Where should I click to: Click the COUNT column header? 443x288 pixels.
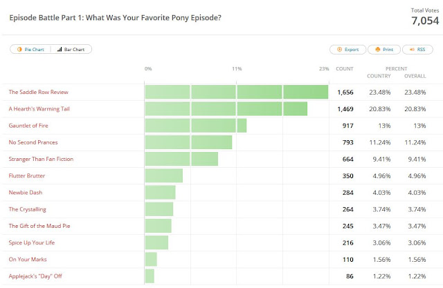coord(345,69)
